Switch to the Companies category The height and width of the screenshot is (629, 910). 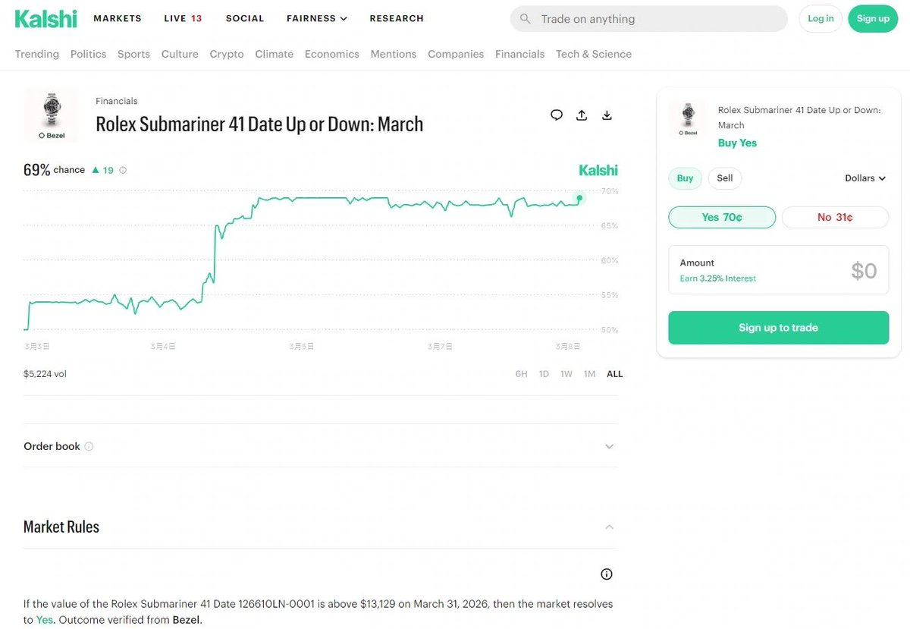click(x=456, y=54)
